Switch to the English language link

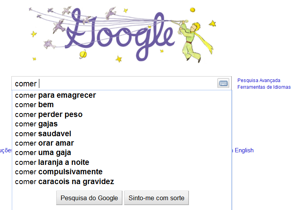click(244, 150)
